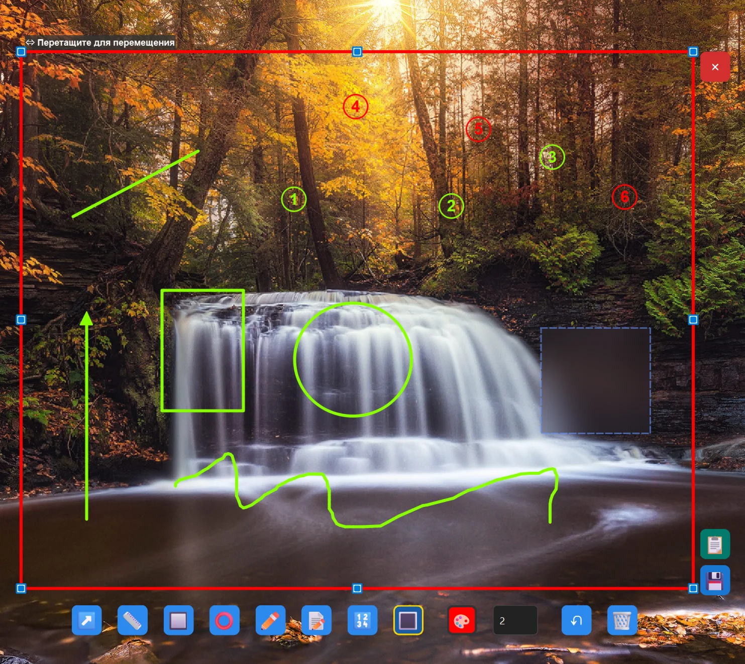Select the red circle ellipse tool
Image resolution: width=745 pixels, height=664 pixels.
(x=225, y=620)
